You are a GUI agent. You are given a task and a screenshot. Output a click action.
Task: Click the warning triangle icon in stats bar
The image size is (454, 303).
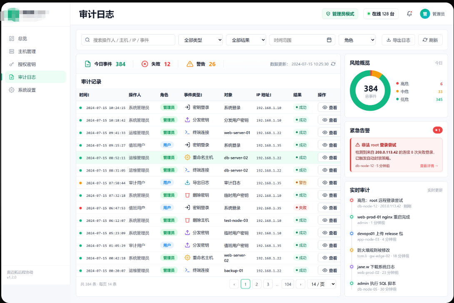pos(190,64)
